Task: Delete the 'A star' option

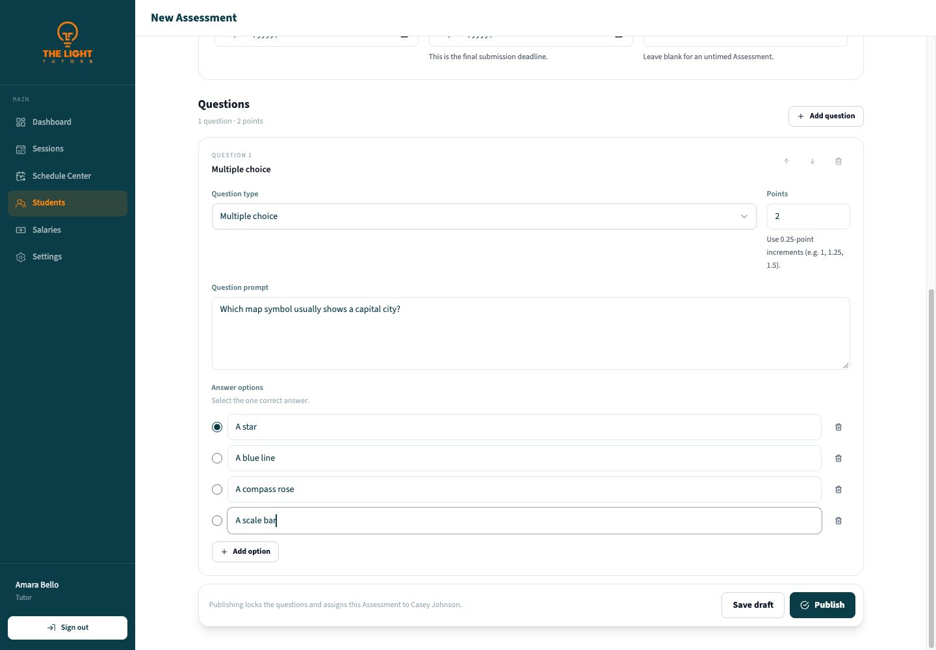Action: [x=838, y=427]
